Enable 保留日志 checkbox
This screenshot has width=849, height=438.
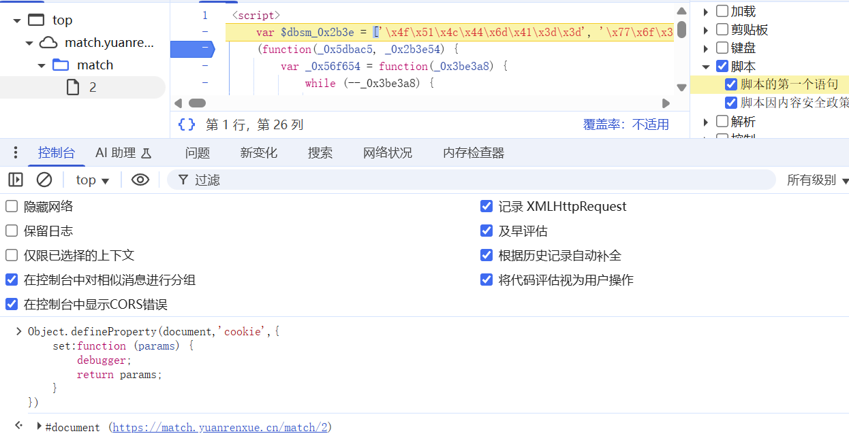point(12,231)
